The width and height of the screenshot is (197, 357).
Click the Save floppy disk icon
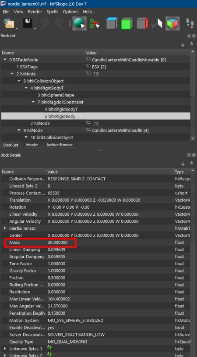(27, 23)
